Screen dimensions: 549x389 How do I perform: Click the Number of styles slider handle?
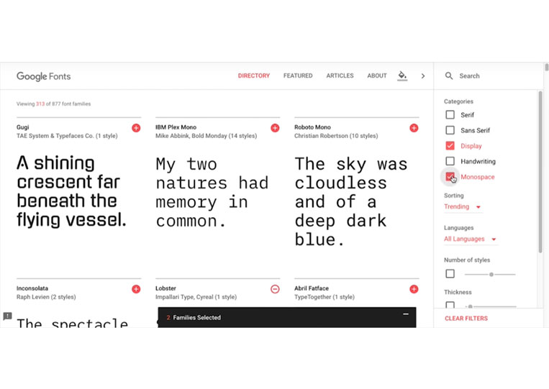point(491,274)
